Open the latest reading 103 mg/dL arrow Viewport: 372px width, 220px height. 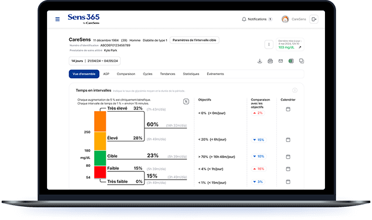pyautogui.click(x=300, y=48)
